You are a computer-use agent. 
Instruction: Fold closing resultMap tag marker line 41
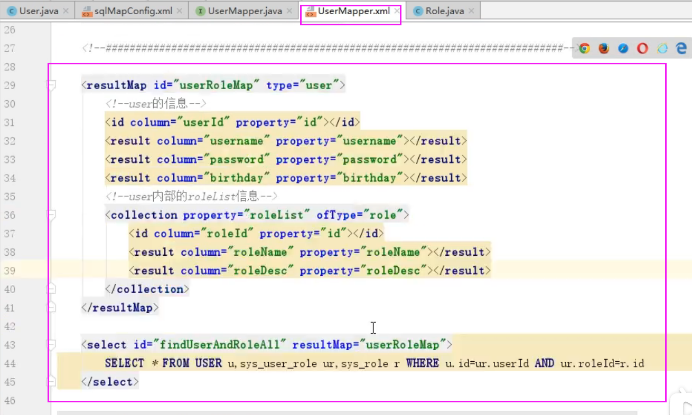coord(52,307)
